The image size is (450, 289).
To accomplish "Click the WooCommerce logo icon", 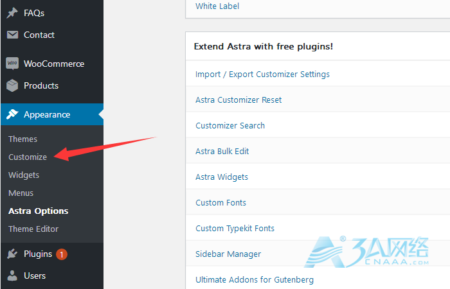I will tap(12, 64).
